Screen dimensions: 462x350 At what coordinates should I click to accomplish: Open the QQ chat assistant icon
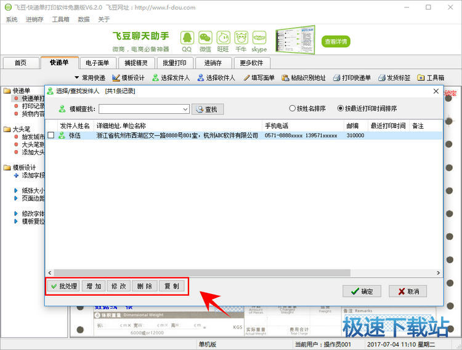[x=187, y=38]
